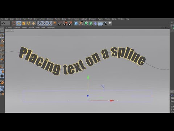Open the Select menu
The image size is (174, 131).
pos(18,19)
